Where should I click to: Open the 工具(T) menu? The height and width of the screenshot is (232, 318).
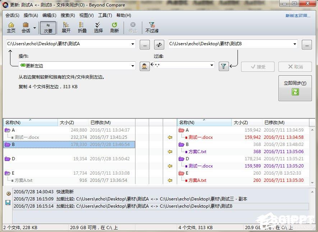105,15
